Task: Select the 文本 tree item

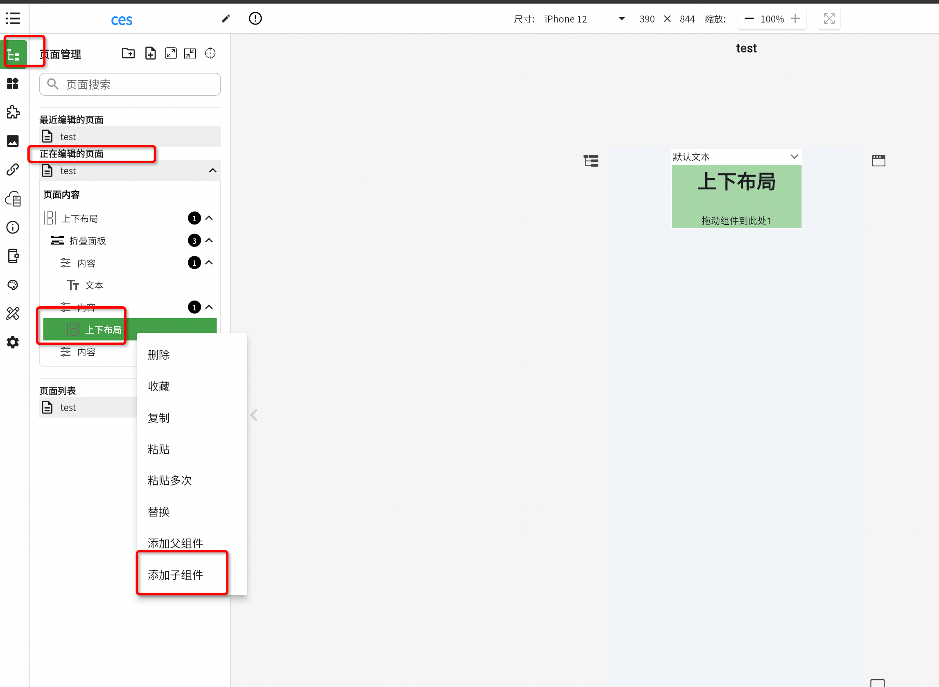Action: tap(130, 285)
